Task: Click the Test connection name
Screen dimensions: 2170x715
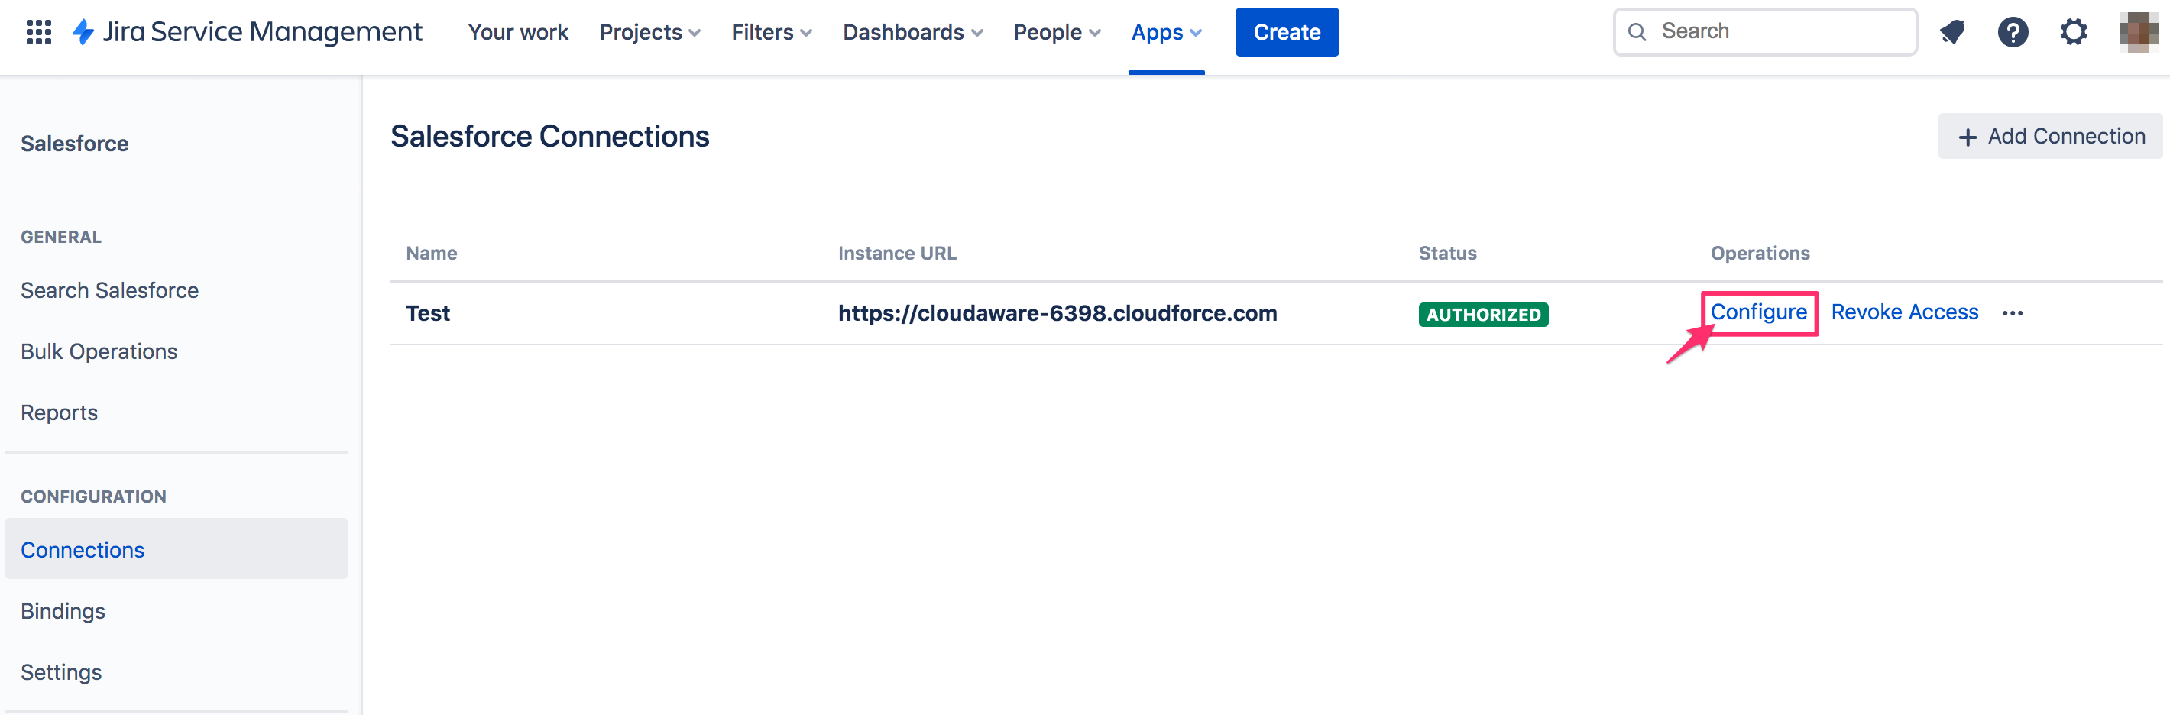Action: coord(428,313)
